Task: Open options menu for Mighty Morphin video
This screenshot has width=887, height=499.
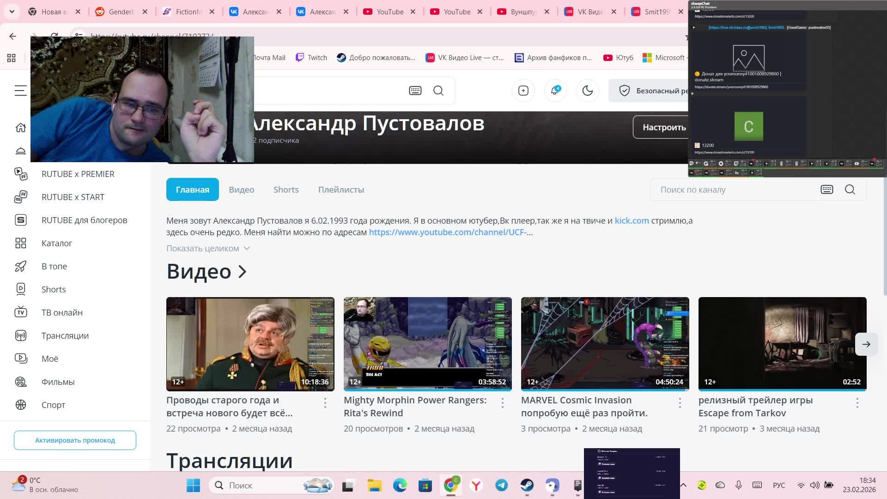Action: point(502,403)
